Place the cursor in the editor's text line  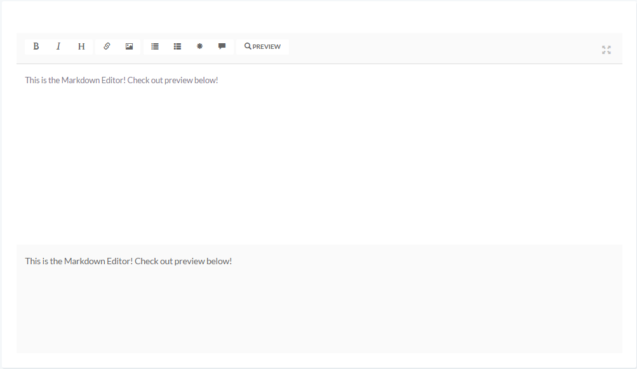(121, 81)
